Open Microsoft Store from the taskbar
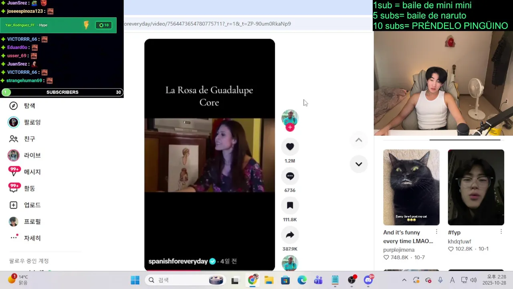Screen dimensions: 513x289 [x=285, y=280]
